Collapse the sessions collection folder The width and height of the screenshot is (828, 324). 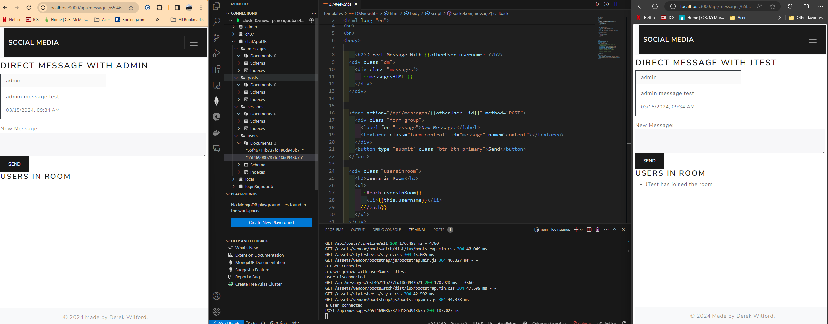click(236, 107)
